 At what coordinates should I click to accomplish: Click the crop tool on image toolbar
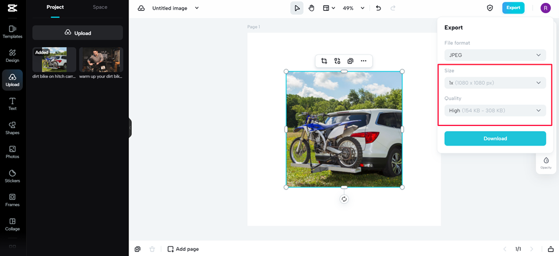pos(324,61)
